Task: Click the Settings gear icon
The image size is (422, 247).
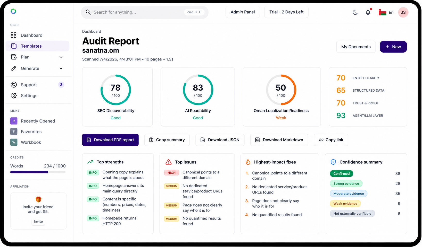Action: [14, 95]
